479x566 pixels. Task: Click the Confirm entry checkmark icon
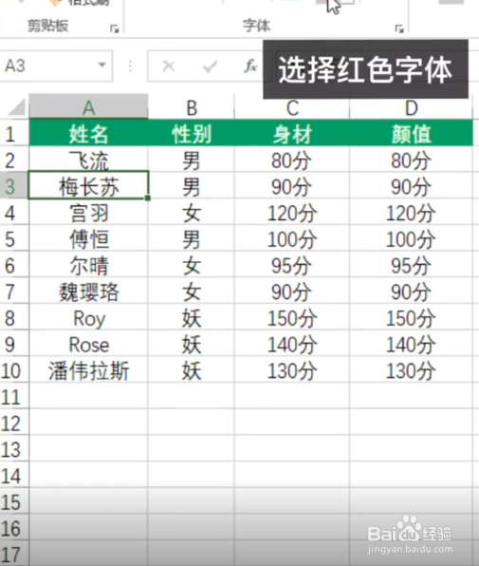click(210, 66)
